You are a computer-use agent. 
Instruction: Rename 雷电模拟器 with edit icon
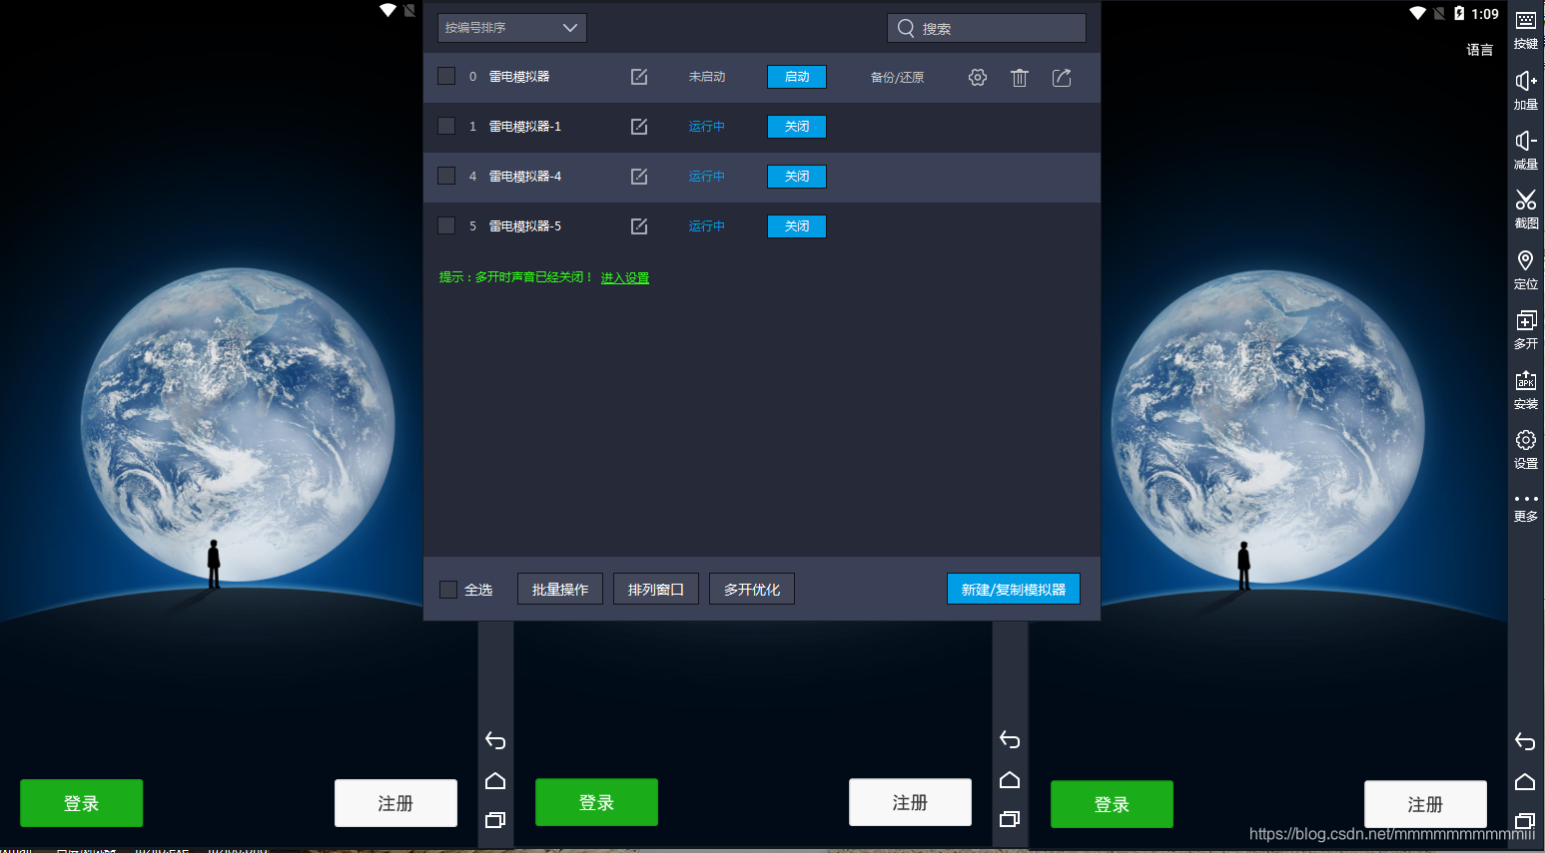(639, 77)
